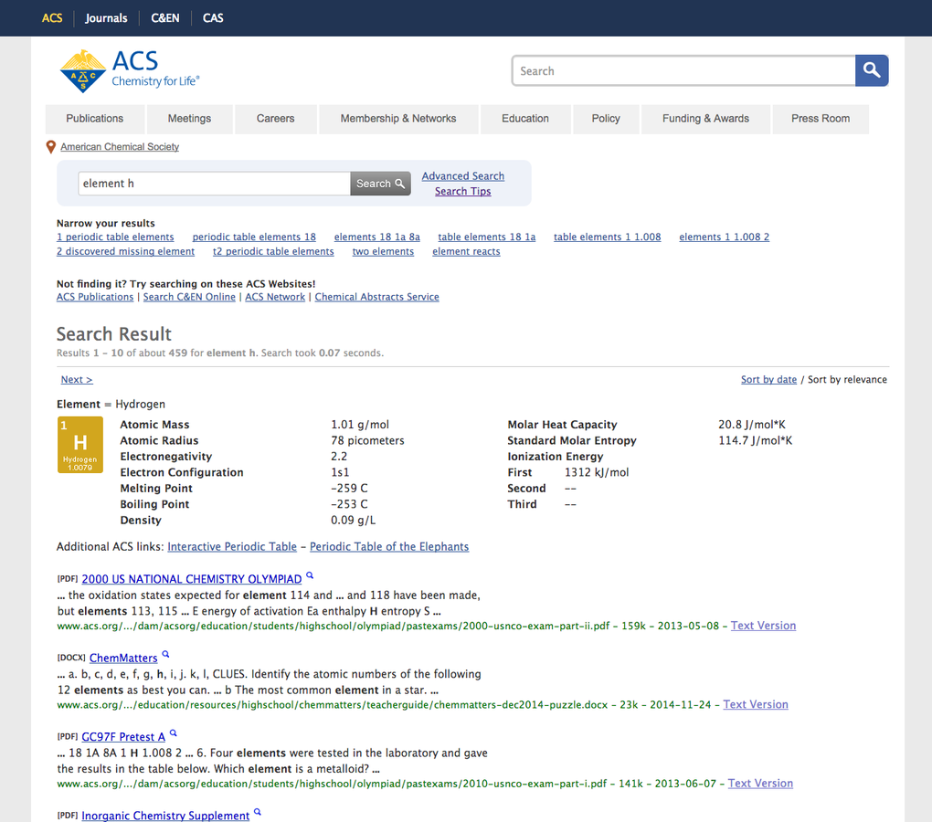This screenshot has height=822, width=932.
Task: Open Text Version of 2000 olympiad exam
Action: 763,626
